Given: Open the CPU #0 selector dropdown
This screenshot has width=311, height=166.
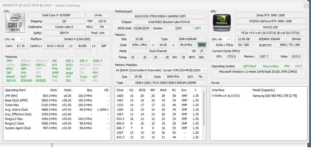Looking at the screenshot, I should pos(14,39).
